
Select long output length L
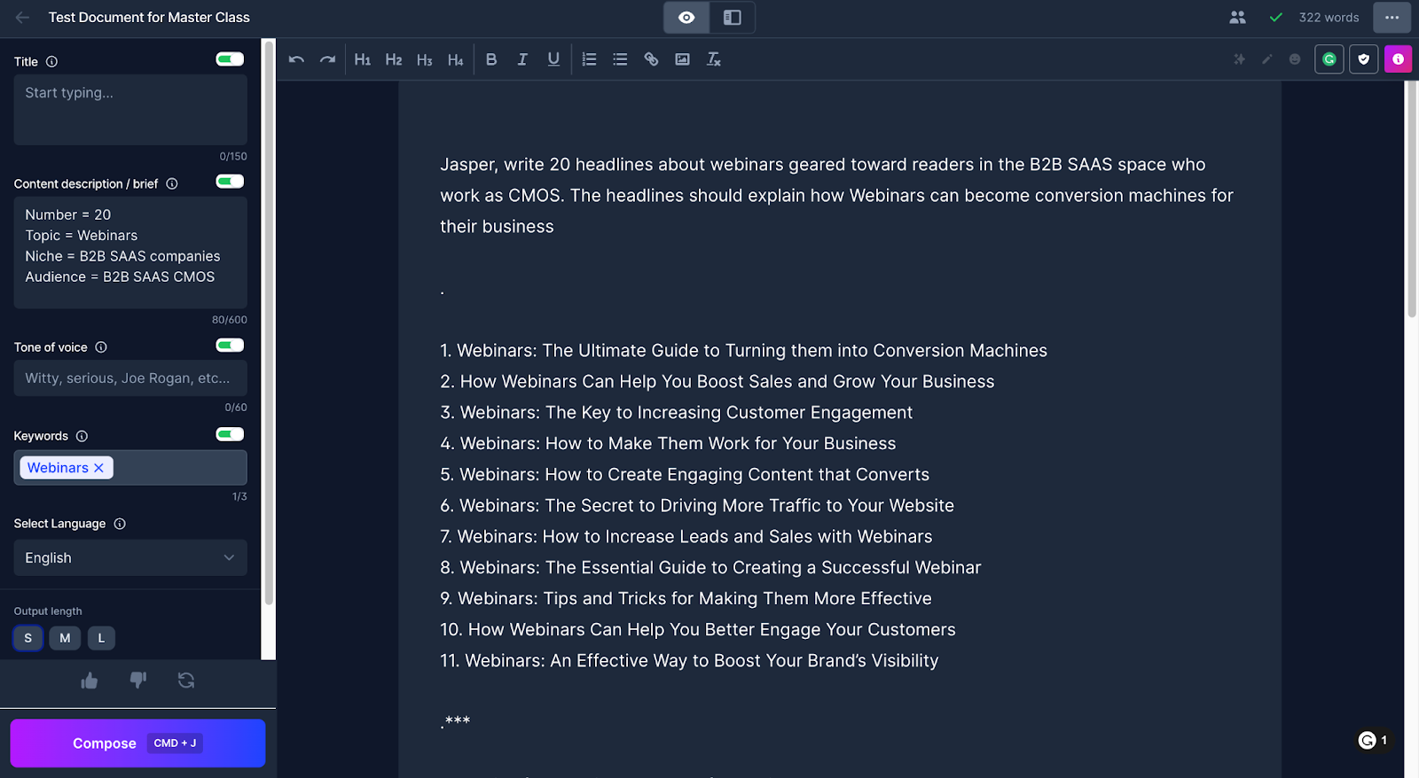point(101,638)
